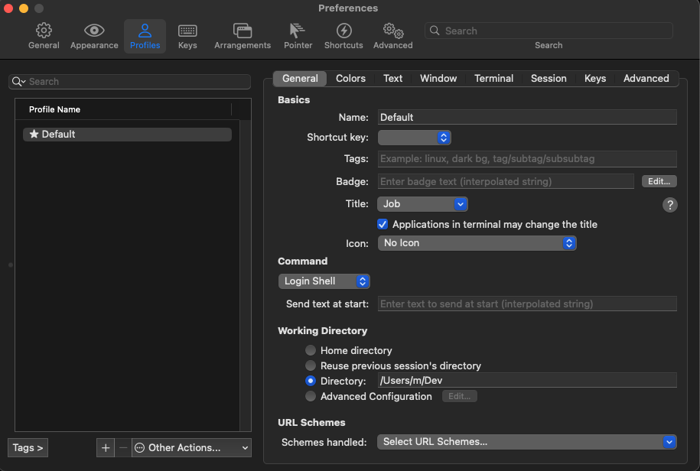Click the Badge Edit... button
The width and height of the screenshot is (700, 471).
[x=659, y=181]
